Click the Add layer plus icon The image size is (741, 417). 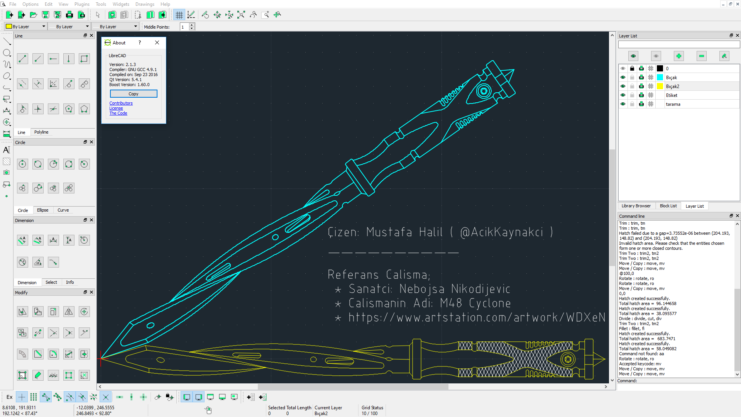pyautogui.click(x=679, y=56)
